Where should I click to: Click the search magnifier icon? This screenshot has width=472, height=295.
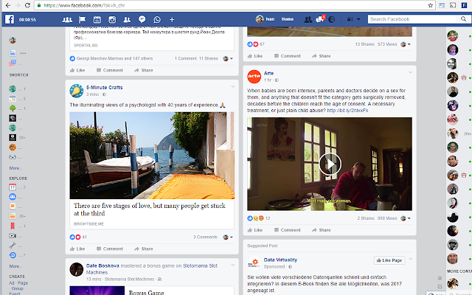[x=463, y=19]
